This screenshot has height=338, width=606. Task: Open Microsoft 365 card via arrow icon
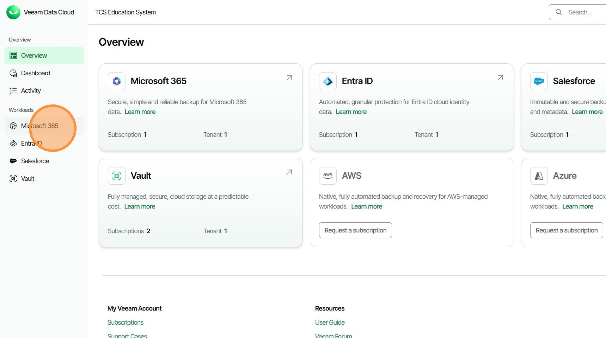(289, 78)
